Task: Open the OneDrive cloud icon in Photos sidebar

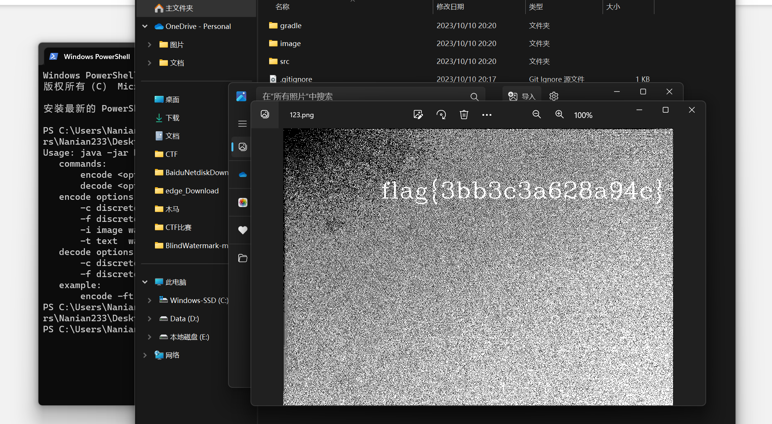Action: click(x=242, y=175)
